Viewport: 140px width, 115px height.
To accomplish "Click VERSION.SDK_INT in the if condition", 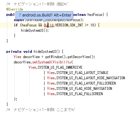I will [x=69, y=25].
